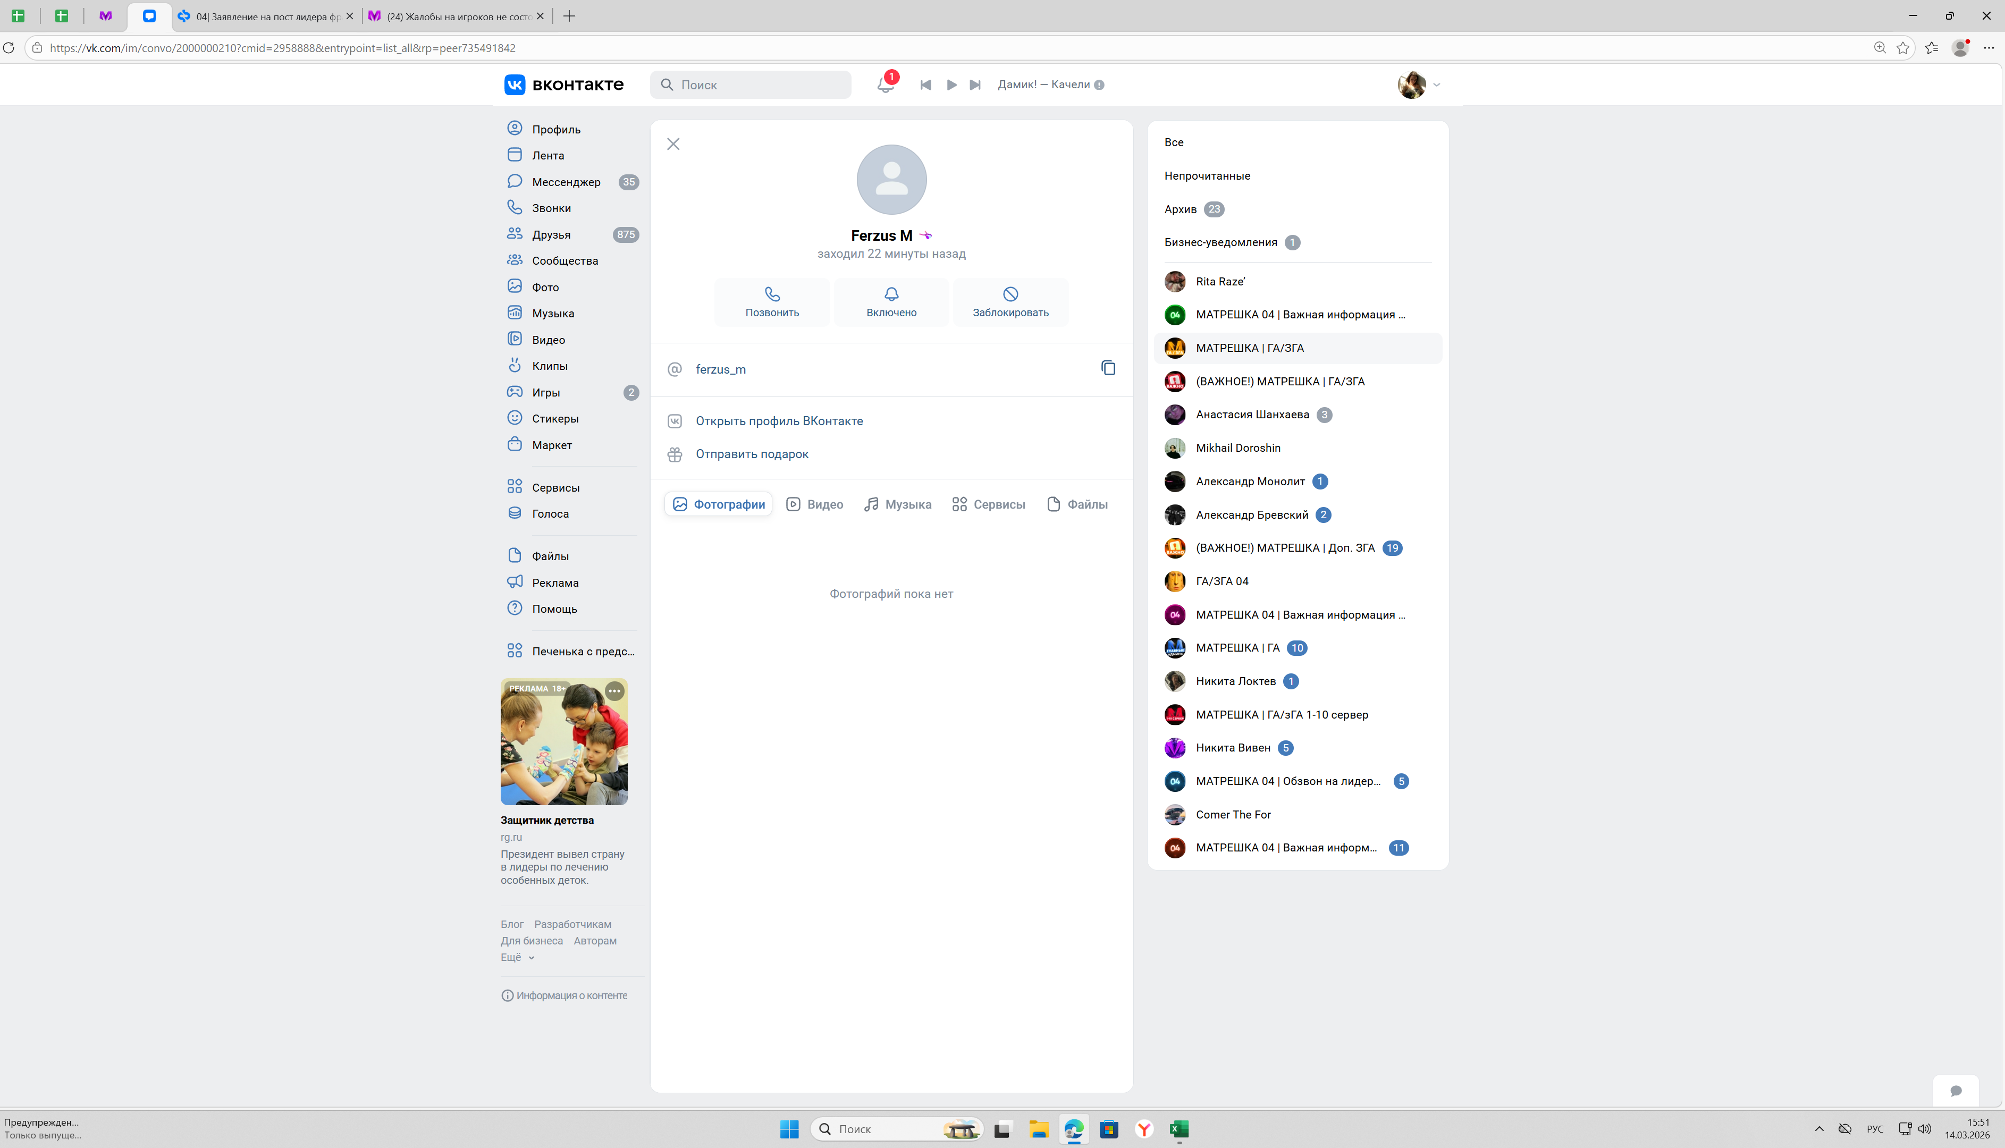The image size is (2005, 1148).
Task: Toggle notifications via the Включено bell
Action: [x=891, y=302]
